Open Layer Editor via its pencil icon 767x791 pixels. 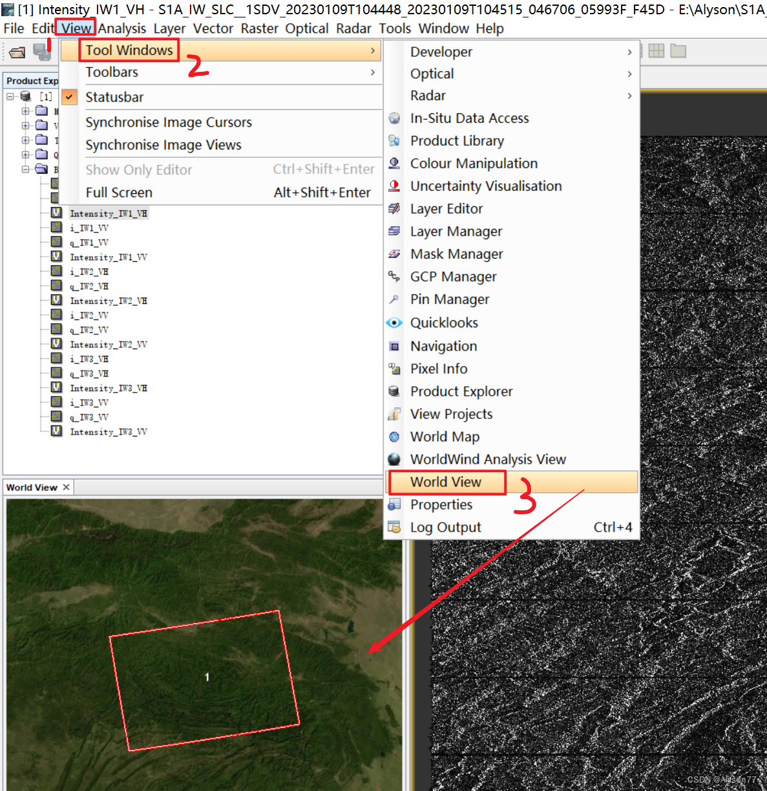tap(394, 209)
